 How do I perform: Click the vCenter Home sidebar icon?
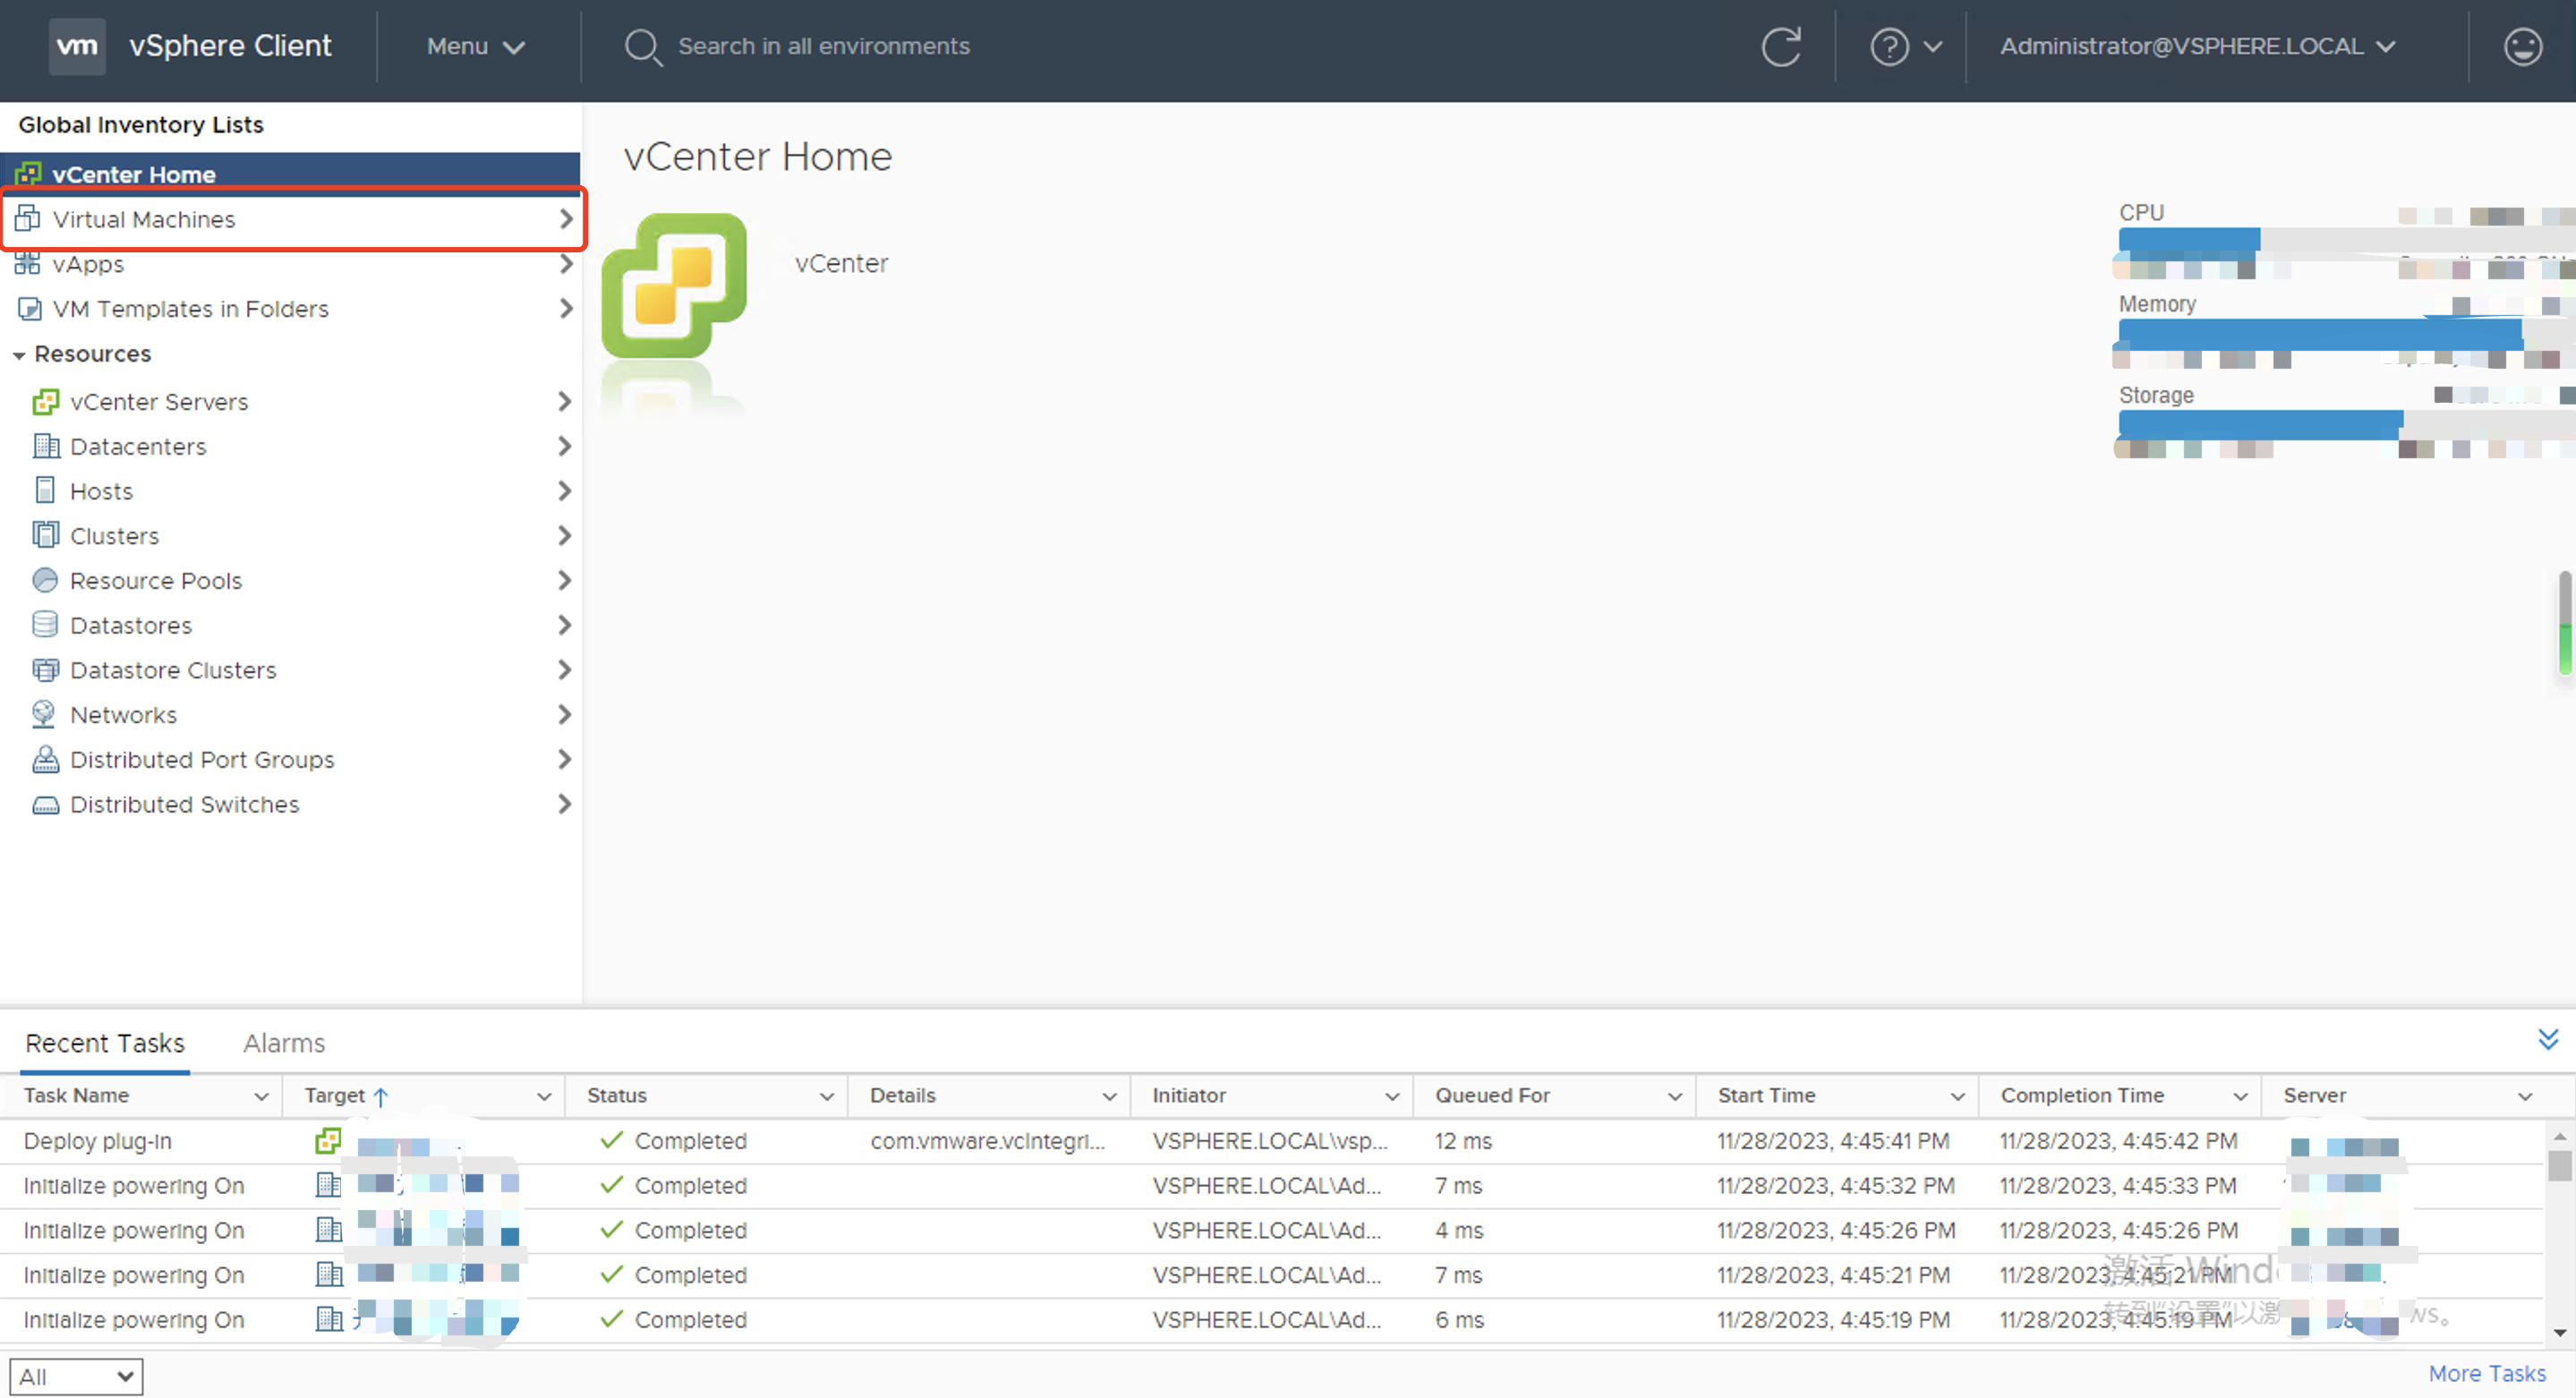click(28, 174)
